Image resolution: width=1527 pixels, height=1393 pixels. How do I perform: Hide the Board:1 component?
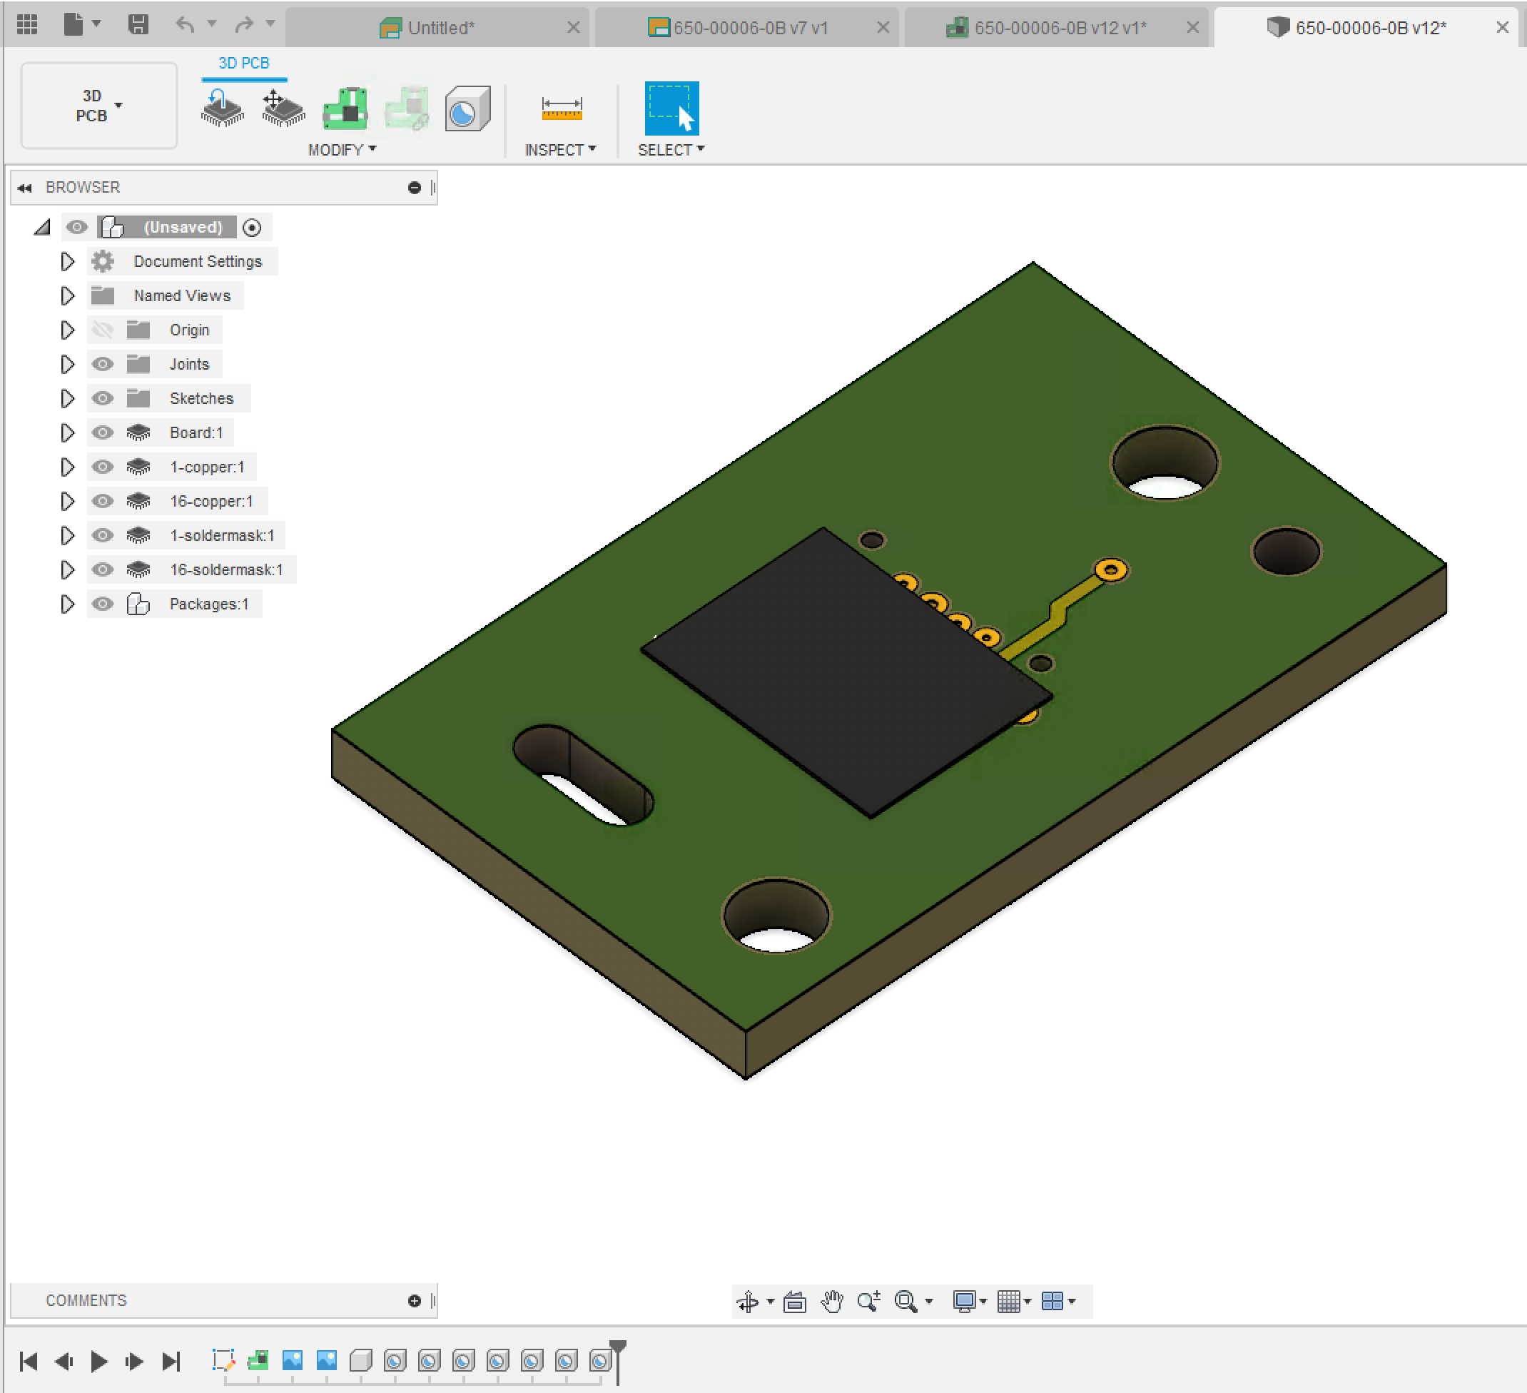pyautogui.click(x=103, y=432)
